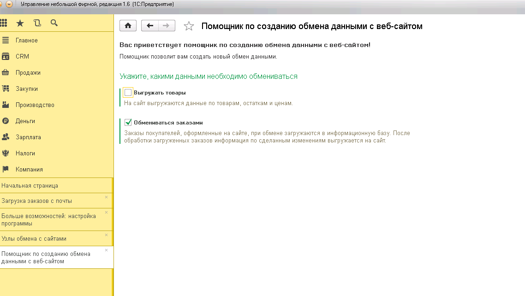Open Favorites star in top panel
The height and width of the screenshot is (296, 525).
coord(20,23)
